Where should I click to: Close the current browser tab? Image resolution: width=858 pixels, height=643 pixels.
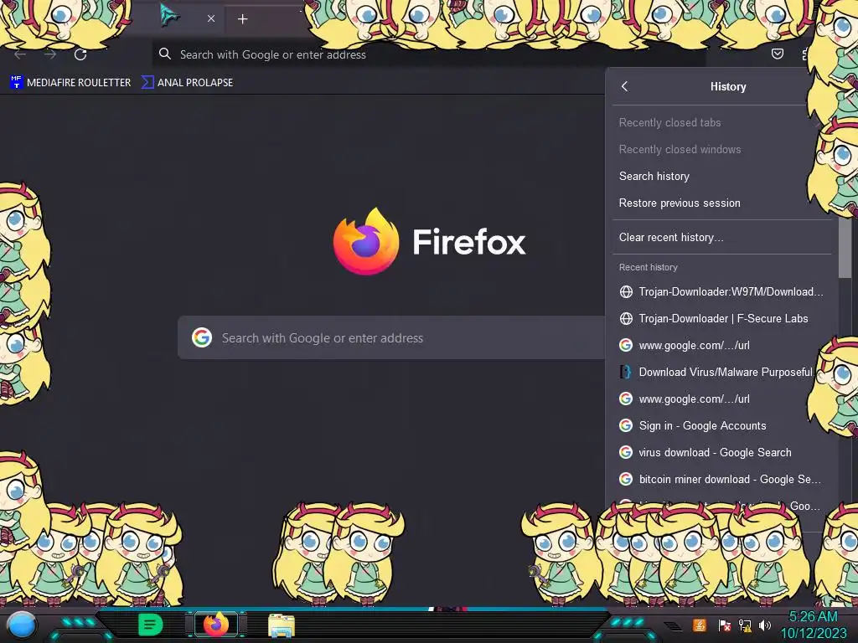211,18
